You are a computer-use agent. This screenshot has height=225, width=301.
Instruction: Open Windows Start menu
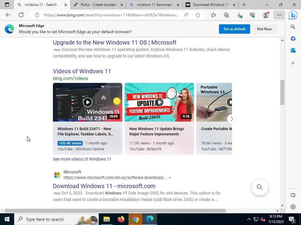7,219
